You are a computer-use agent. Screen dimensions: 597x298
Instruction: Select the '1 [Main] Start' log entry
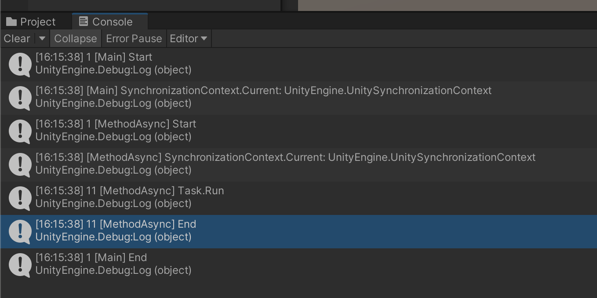tap(298, 64)
